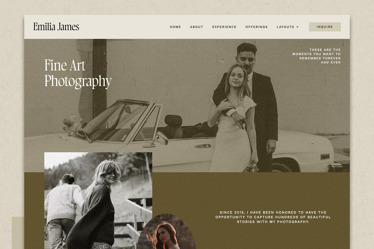Click the "Since 2015" paragraph text

273,217
